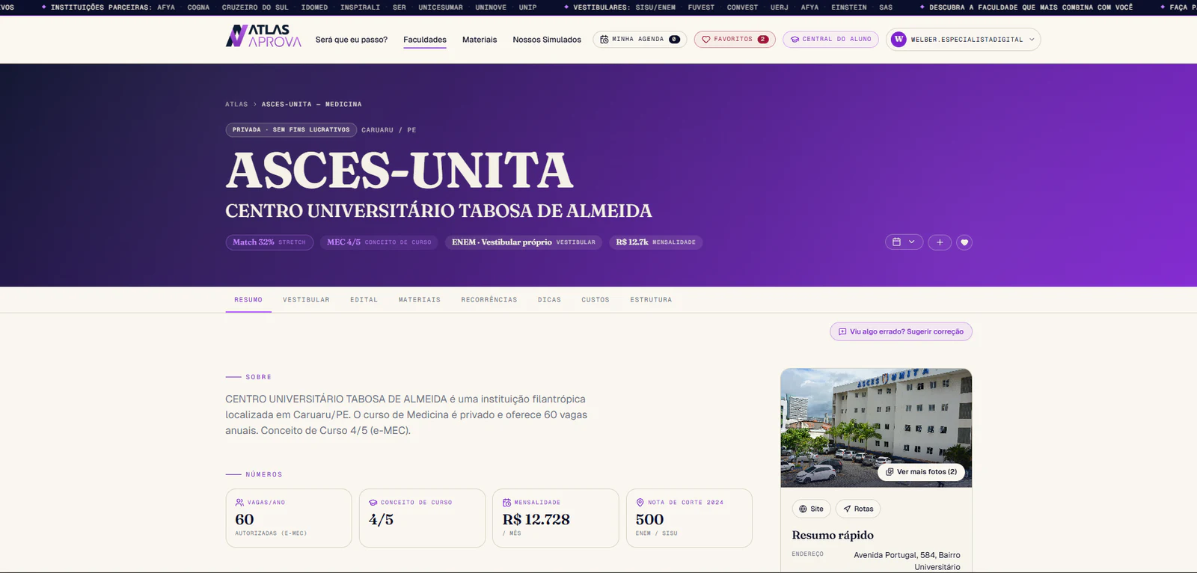Image resolution: width=1197 pixels, height=573 pixels.
Task: Click the R$ 12.7k mensalidade badge
Action: click(x=656, y=242)
